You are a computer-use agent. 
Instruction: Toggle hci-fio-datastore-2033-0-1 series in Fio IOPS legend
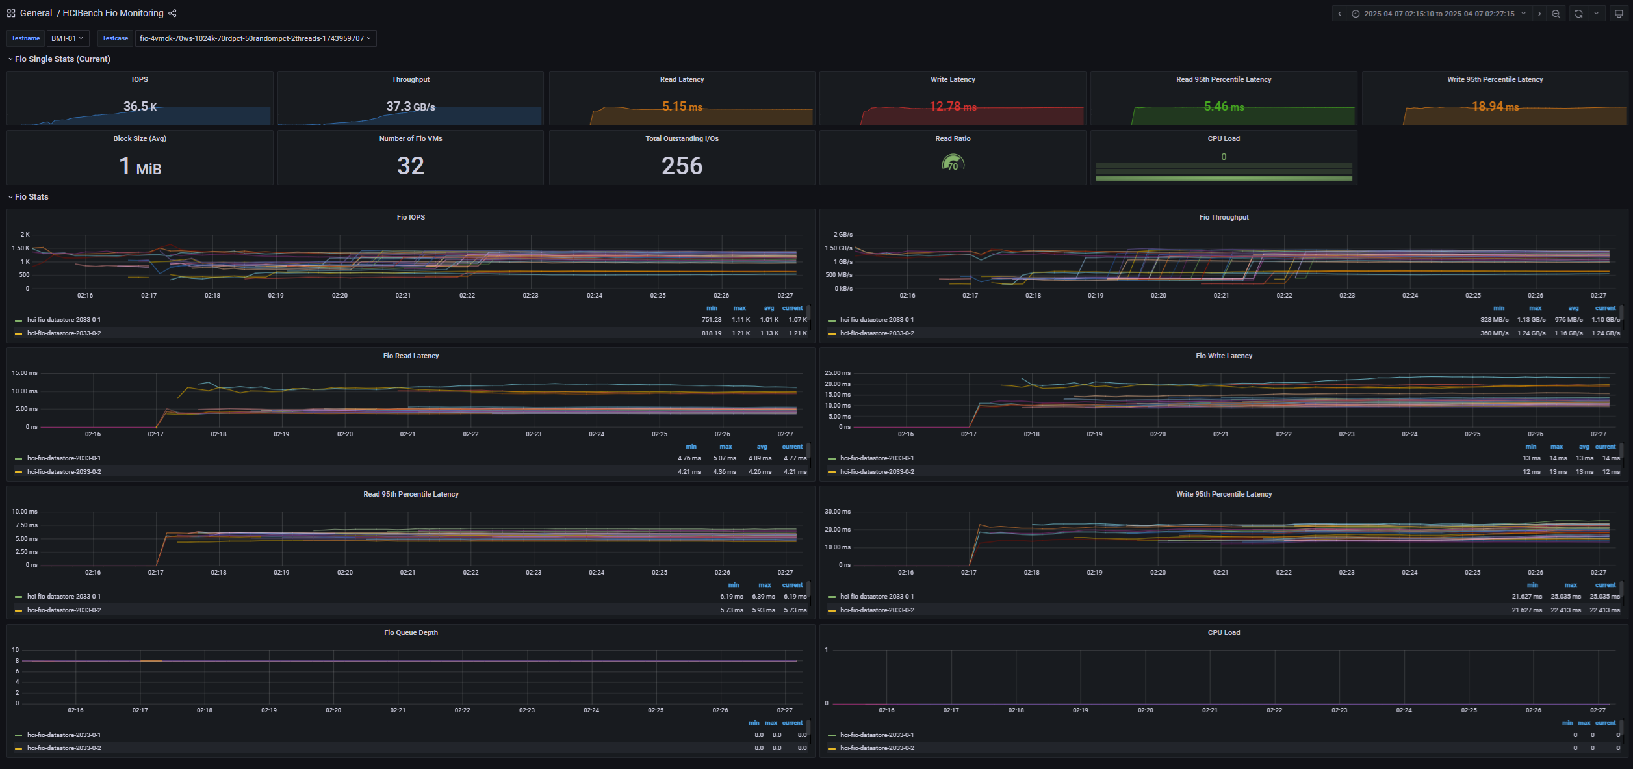[64, 320]
